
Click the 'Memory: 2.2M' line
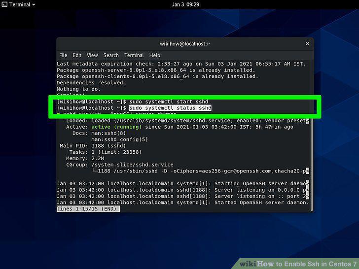pos(85,158)
